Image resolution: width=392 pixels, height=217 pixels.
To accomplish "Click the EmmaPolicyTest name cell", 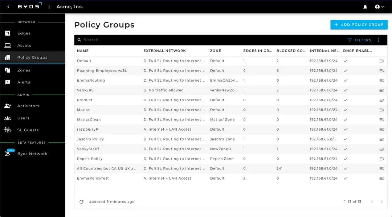I will coord(93,178).
